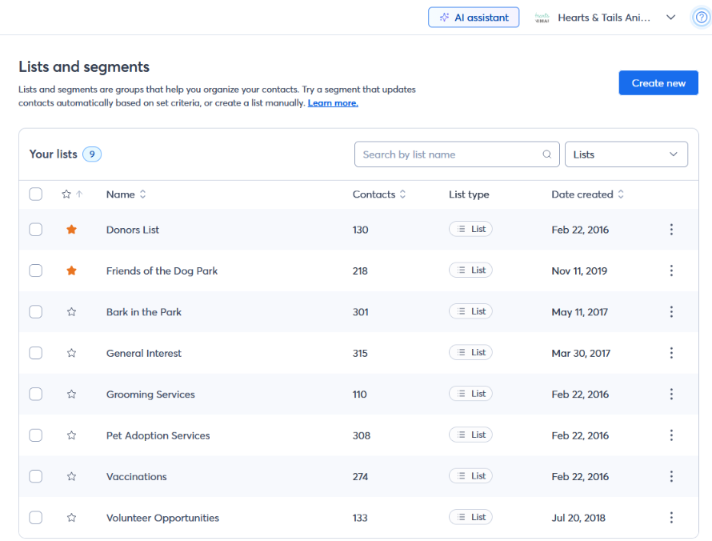
Task: Select the Grooming Services checkbox
Action: pyautogui.click(x=35, y=394)
